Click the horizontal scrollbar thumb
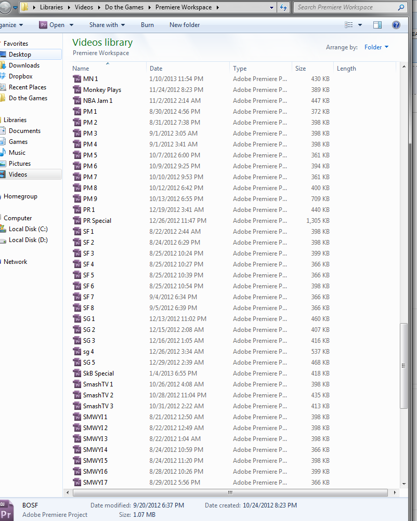 230,492
